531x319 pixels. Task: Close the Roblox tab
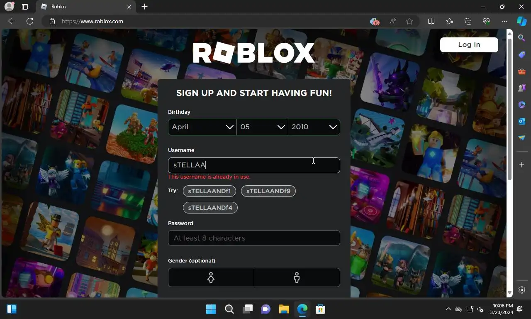(129, 7)
